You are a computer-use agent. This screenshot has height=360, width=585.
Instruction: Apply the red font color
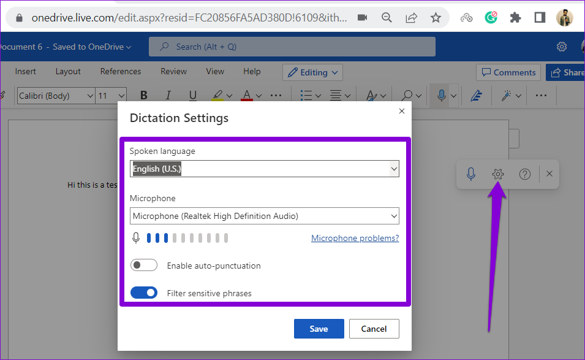pyautogui.click(x=247, y=96)
